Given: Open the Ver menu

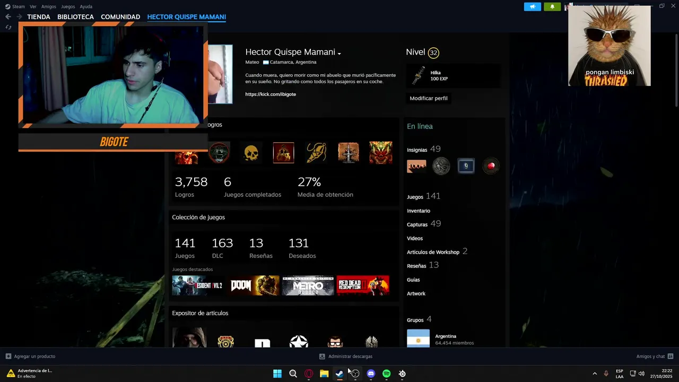Looking at the screenshot, I should click(33, 6).
